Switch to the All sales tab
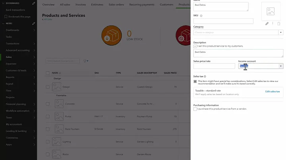Screen dimensions: 286x160 point(65,4)
